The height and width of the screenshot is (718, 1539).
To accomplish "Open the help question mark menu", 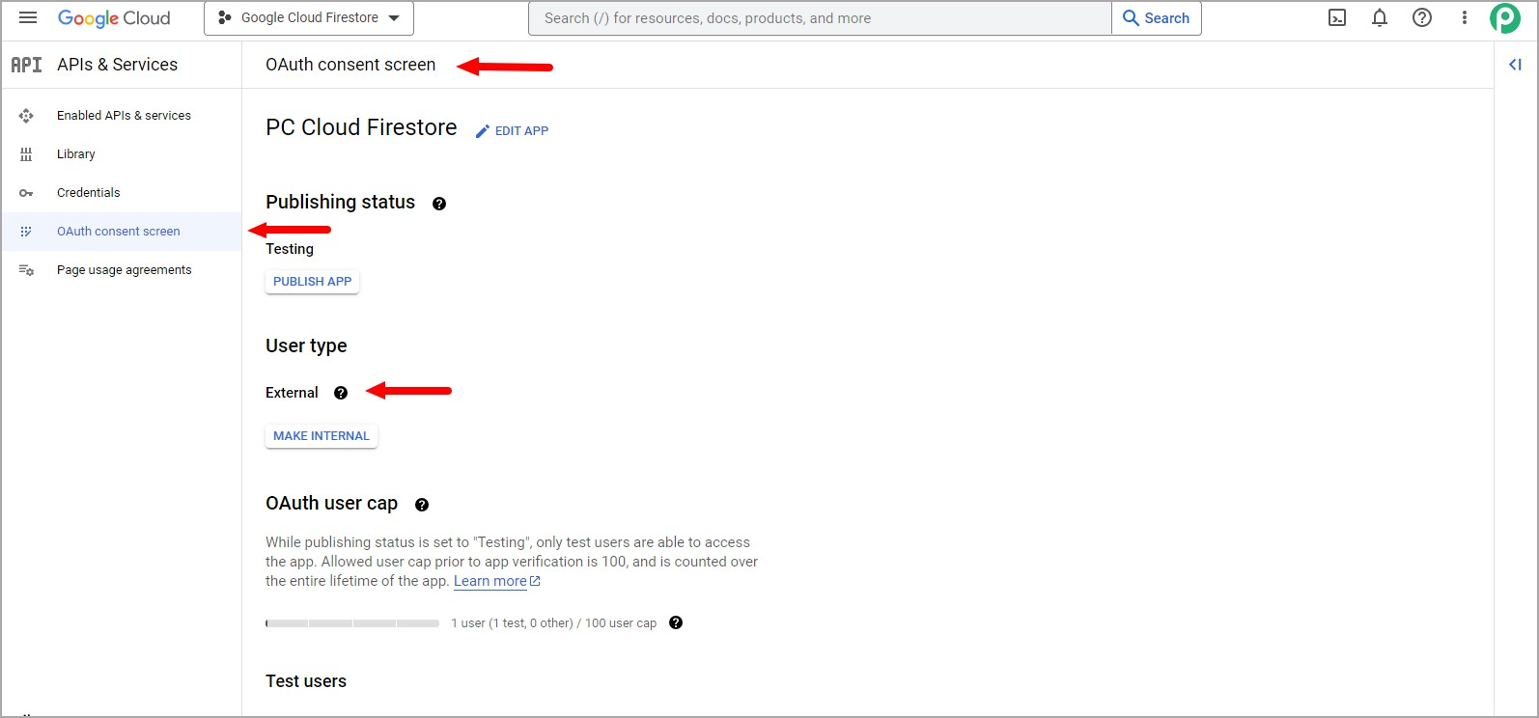I will point(1422,17).
